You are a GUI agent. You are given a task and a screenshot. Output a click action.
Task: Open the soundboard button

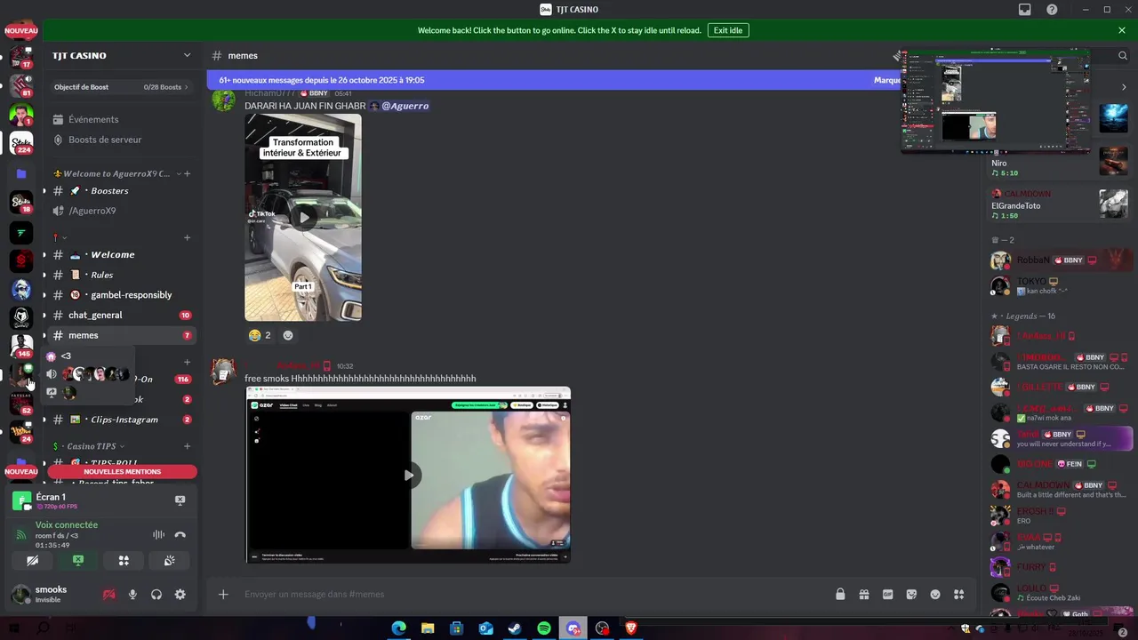(169, 561)
